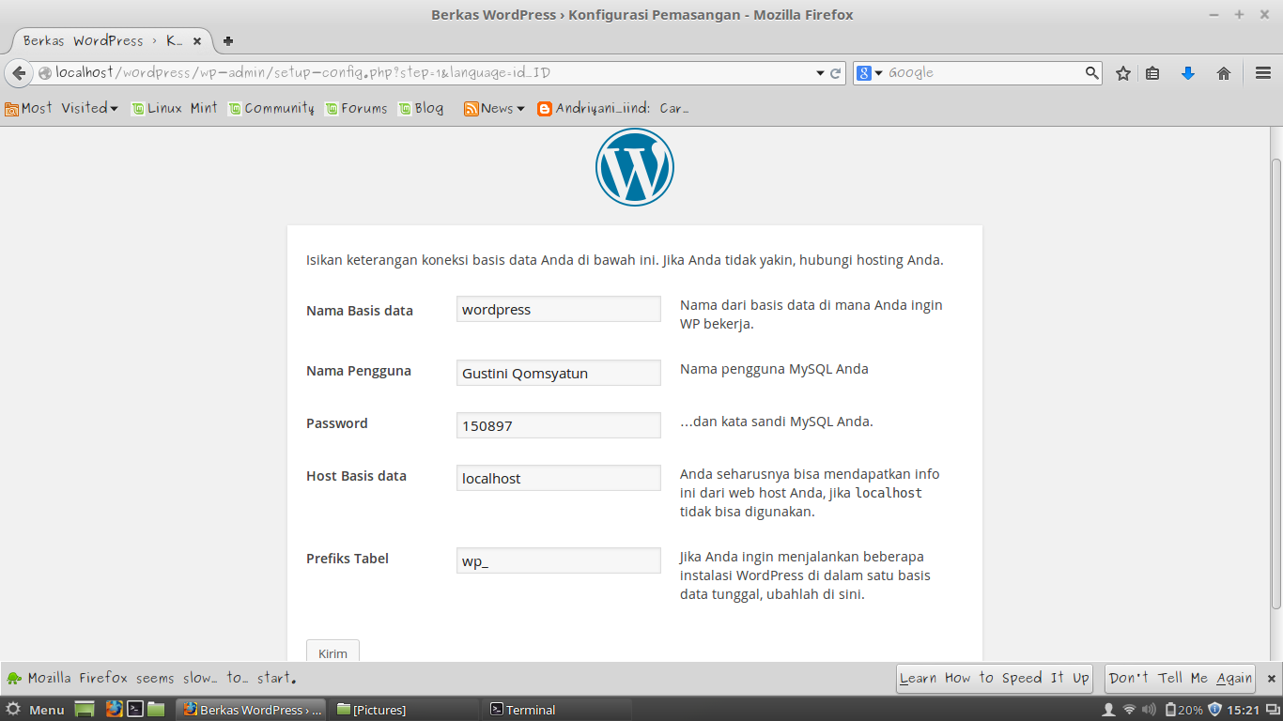Expand the Most Visited bookmarks dropdown
This screenshot has height=721, width=1283.
click(x=61, y=108)
